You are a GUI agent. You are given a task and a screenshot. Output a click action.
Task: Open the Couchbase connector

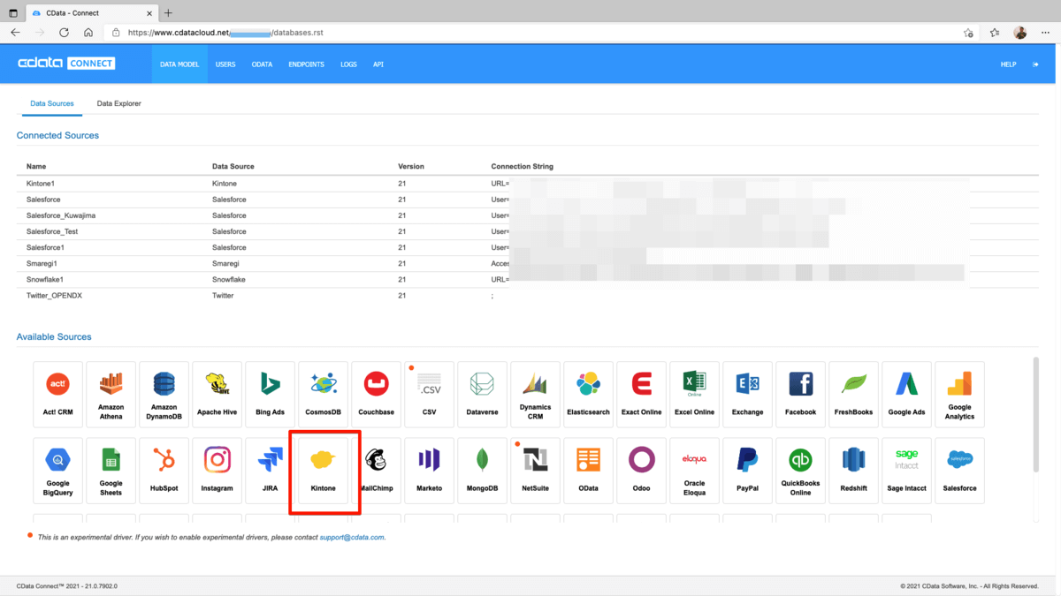click(x=377, y=394)
